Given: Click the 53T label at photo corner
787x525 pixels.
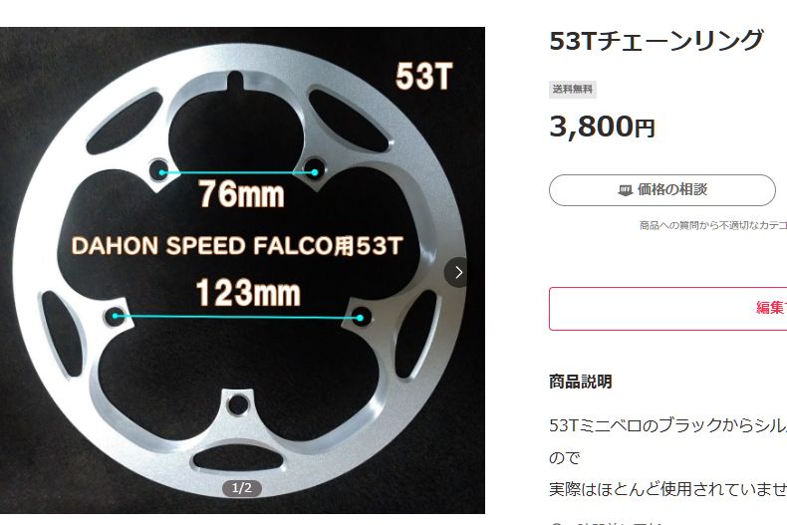Looking at the screenshot, I should point(424,77).
